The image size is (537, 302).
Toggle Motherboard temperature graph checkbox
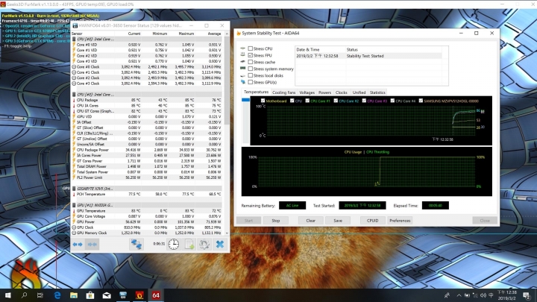click(263, 101)
